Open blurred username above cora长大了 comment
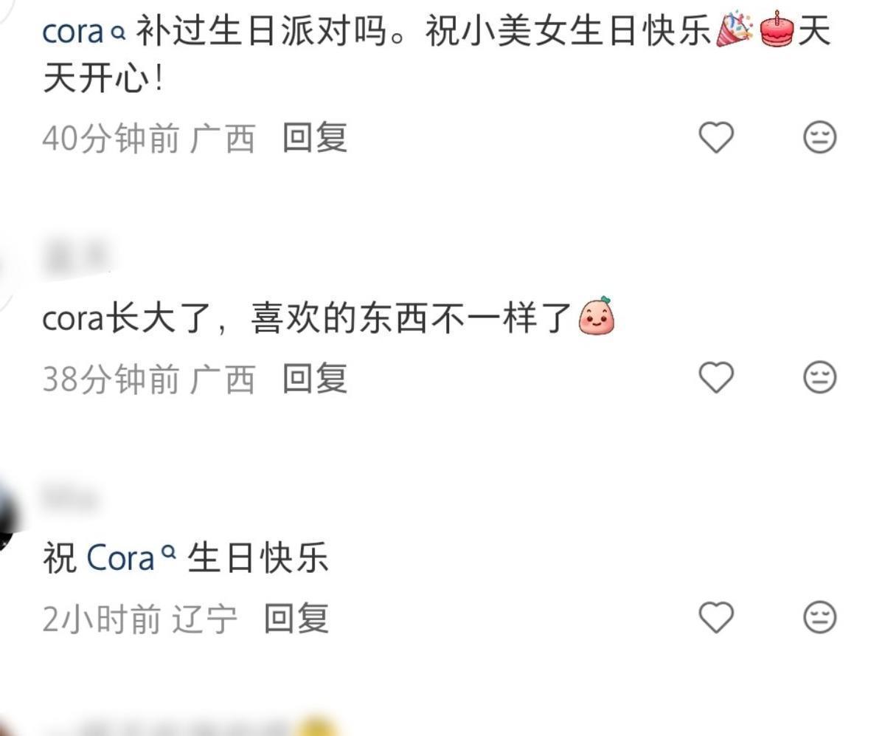This screenshot has width=885, height=736. (x=77, y=258)
